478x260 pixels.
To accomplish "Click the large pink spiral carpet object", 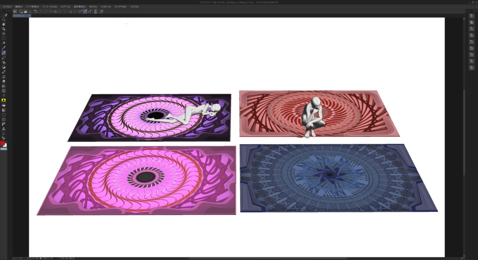I will (137, 180).
